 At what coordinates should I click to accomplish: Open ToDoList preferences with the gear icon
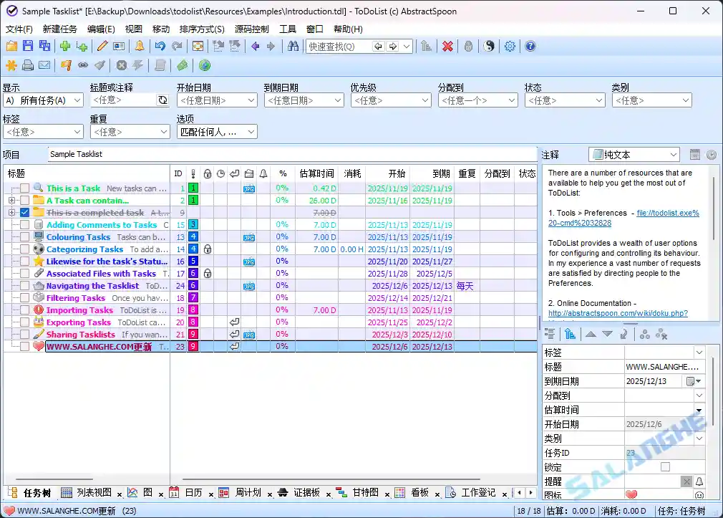[x=510, y=46]
